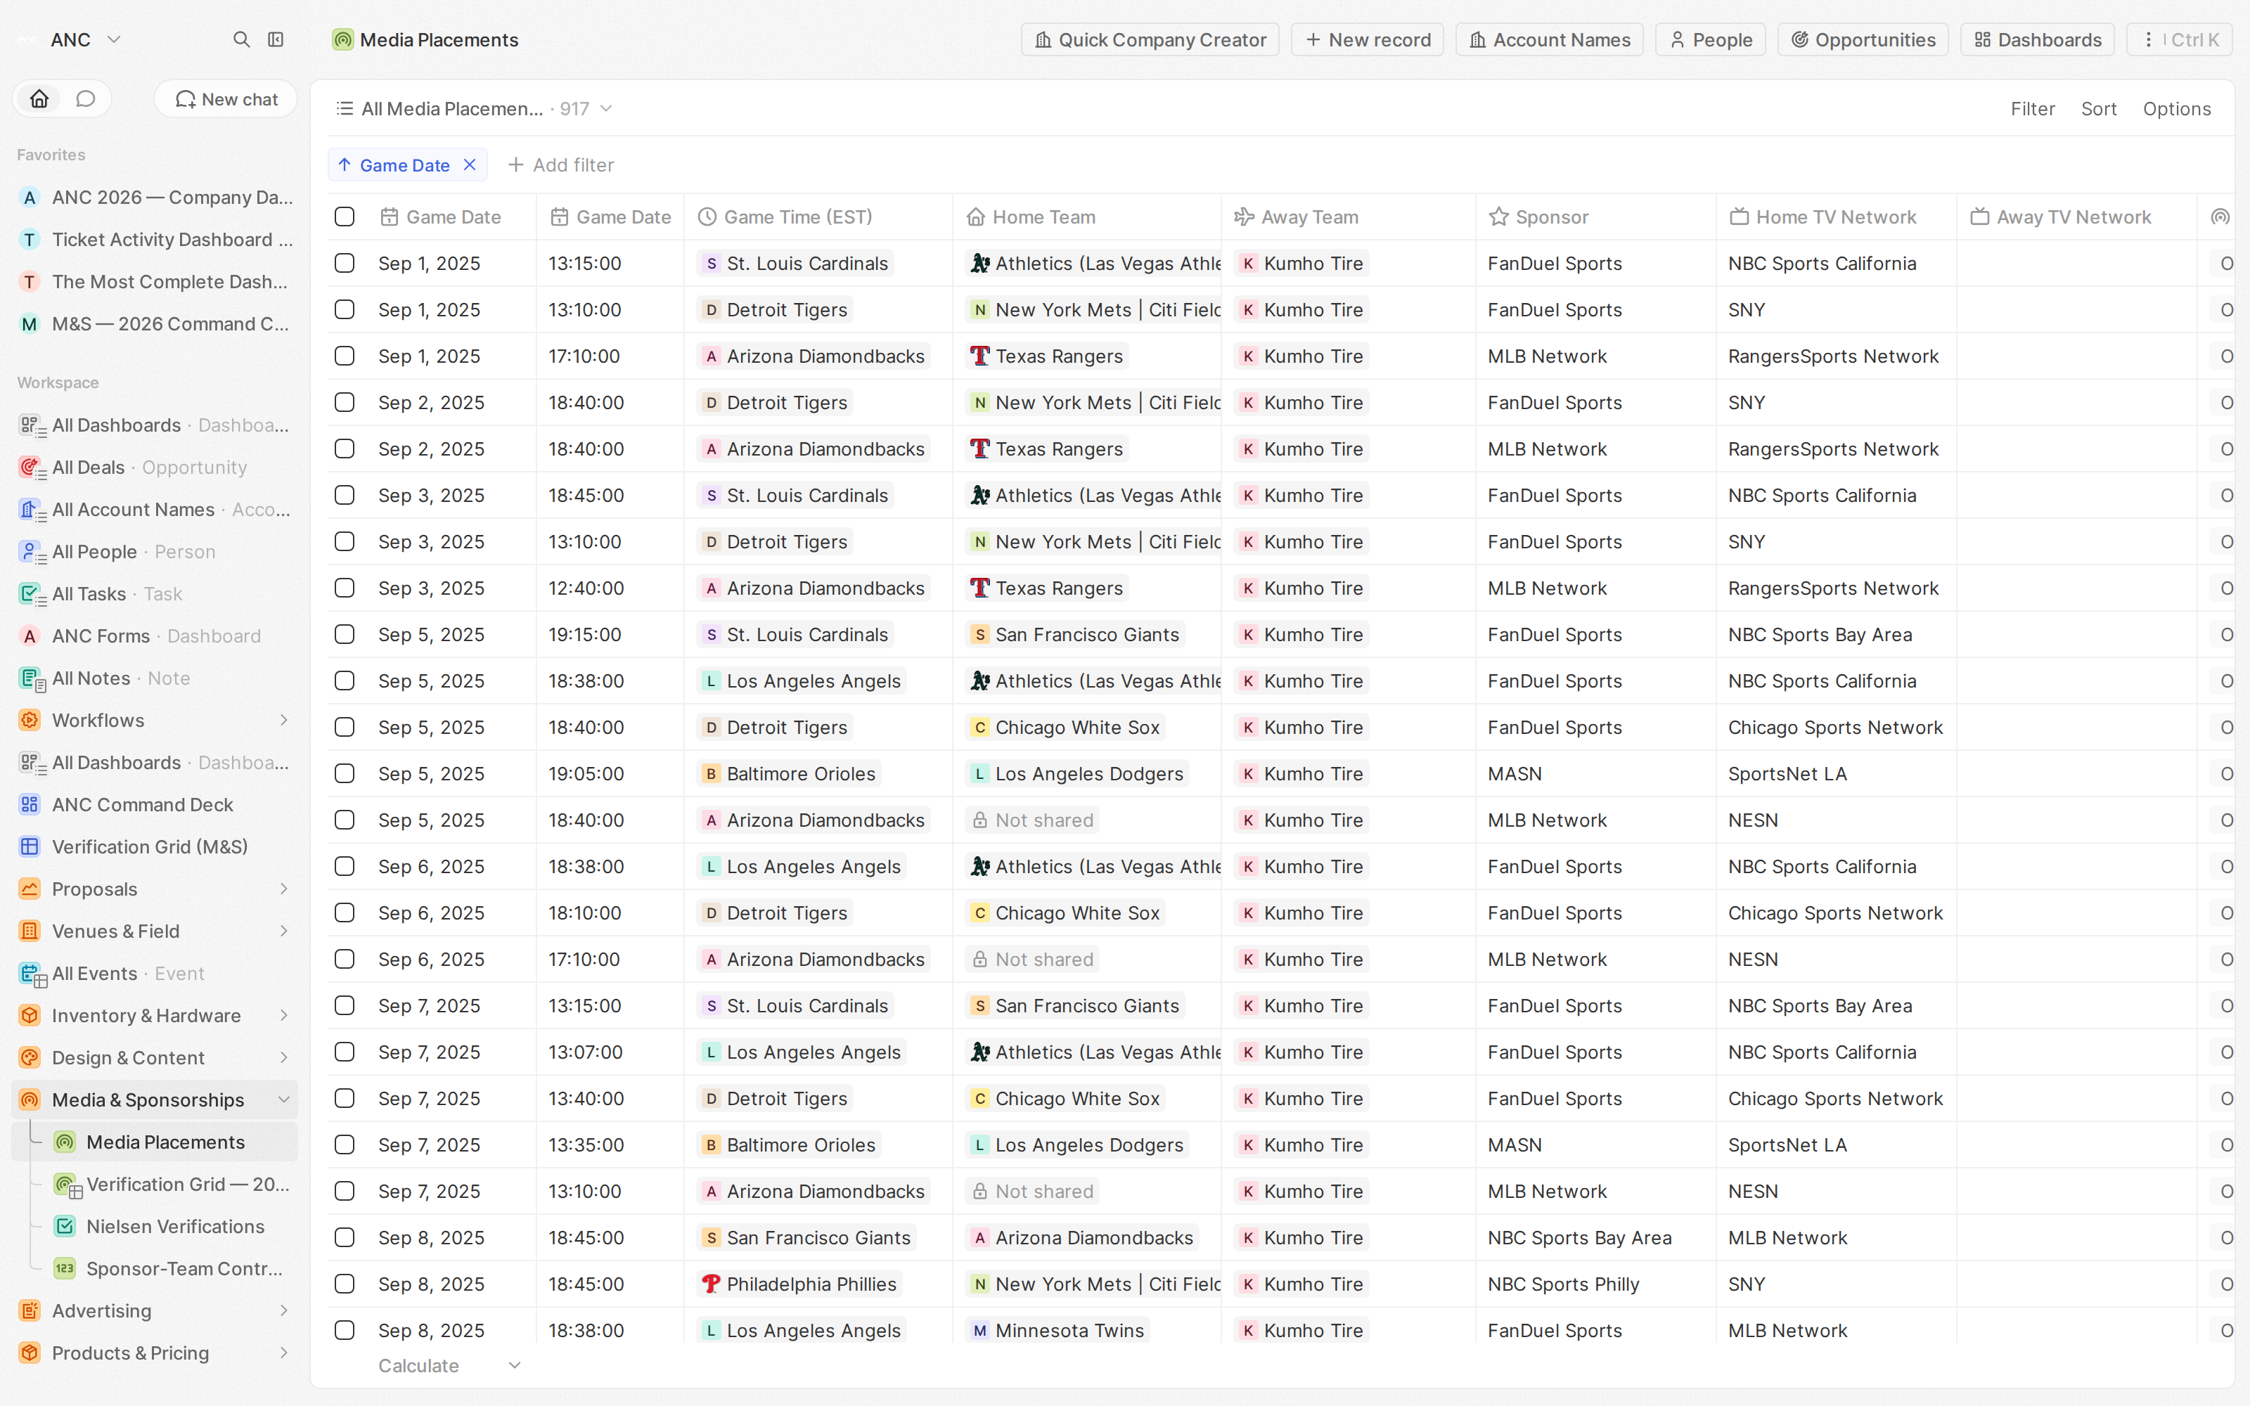Open Verification Grid (M&S)
The image size is (2250, 1406).
tap(155, 846)
